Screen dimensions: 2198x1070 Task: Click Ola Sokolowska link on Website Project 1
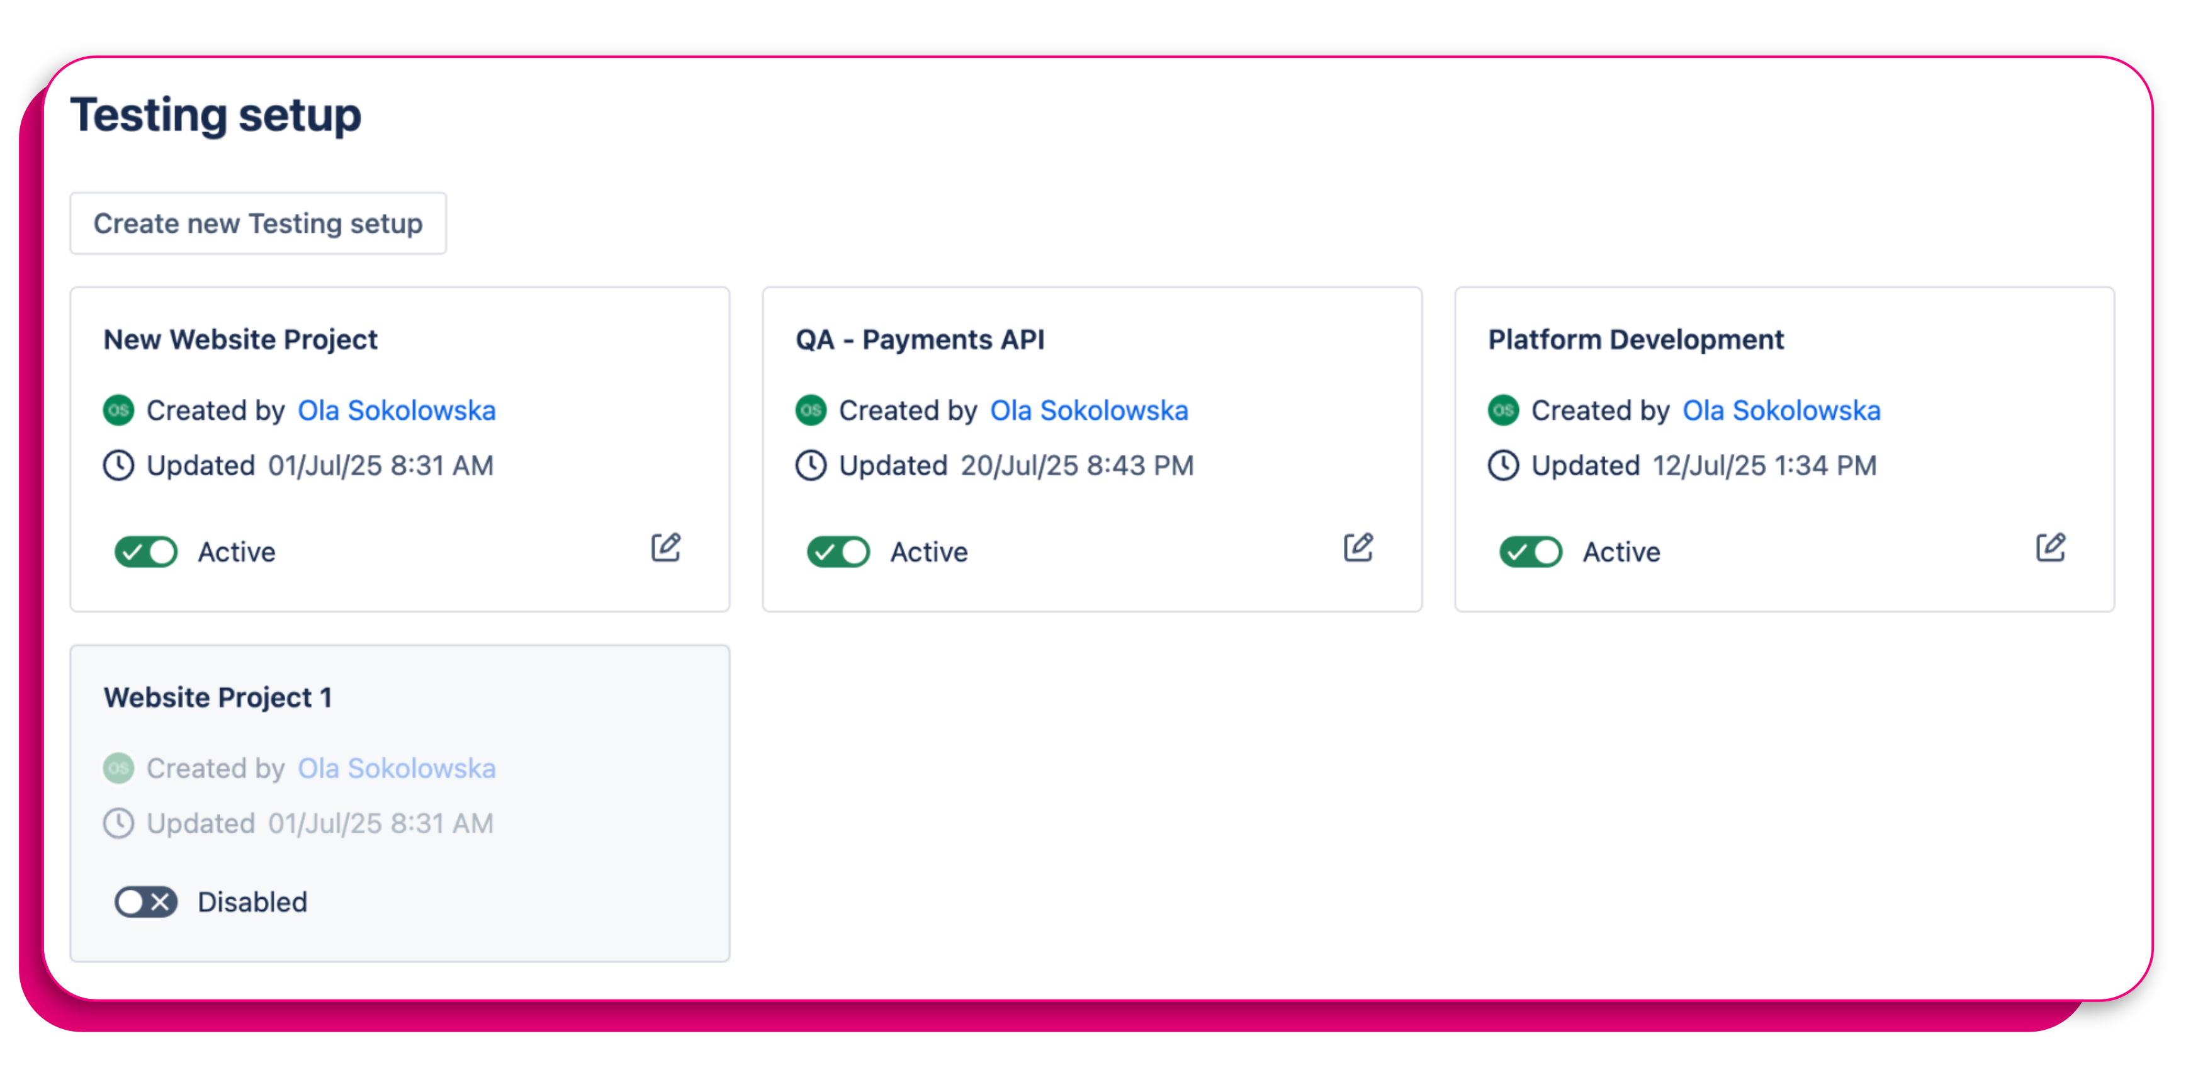click(x=397, y=768)
